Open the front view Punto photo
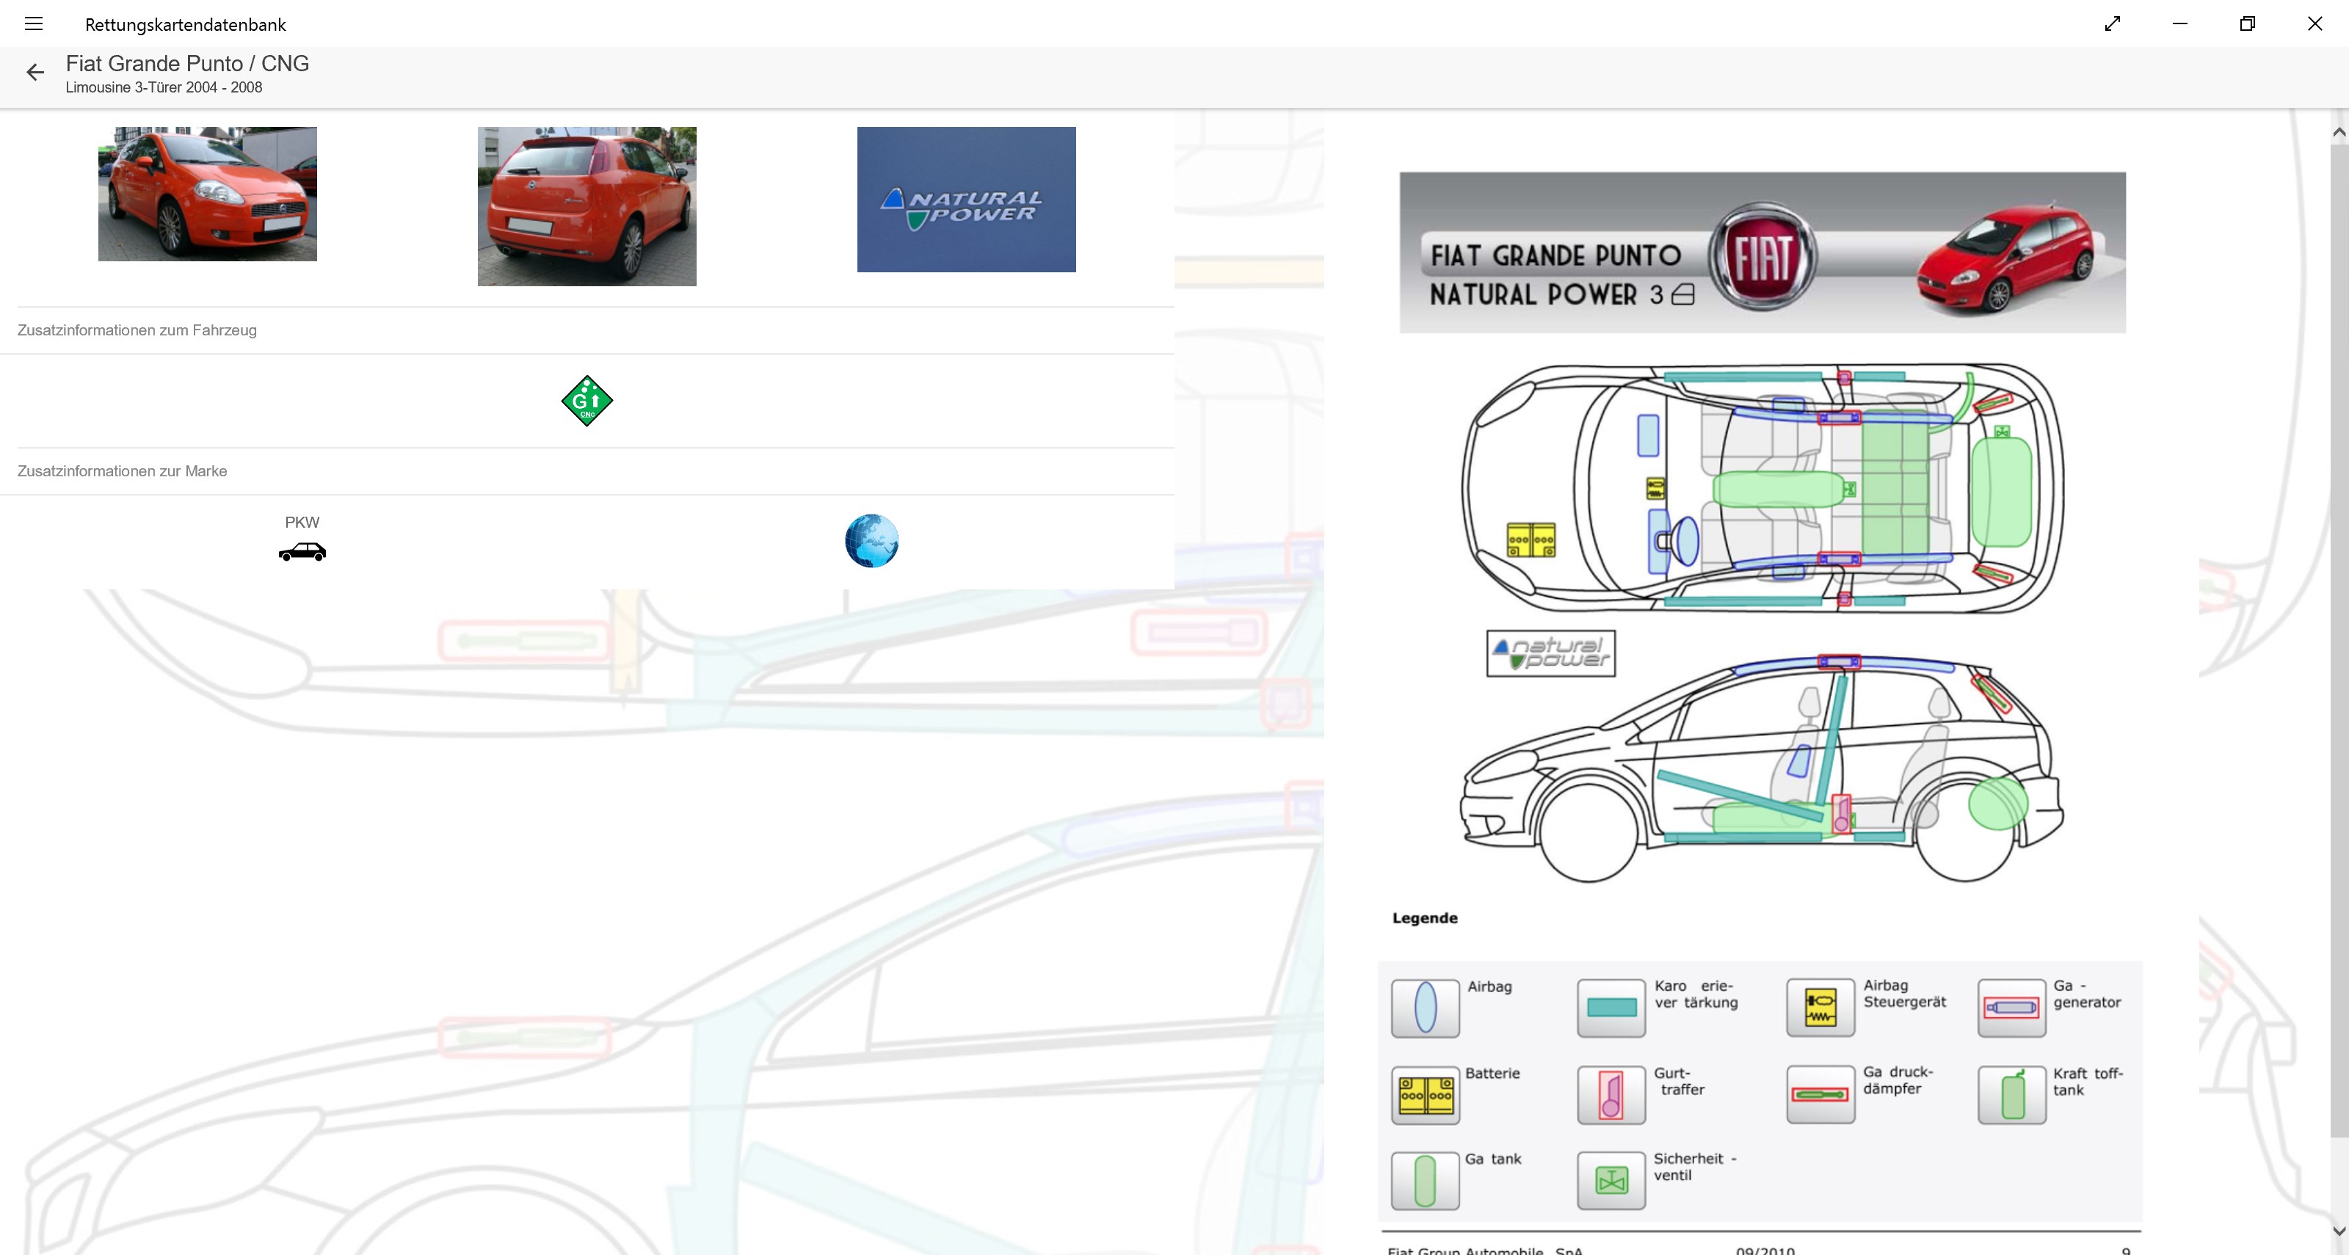2349x1255 pixels. [208, 194]
